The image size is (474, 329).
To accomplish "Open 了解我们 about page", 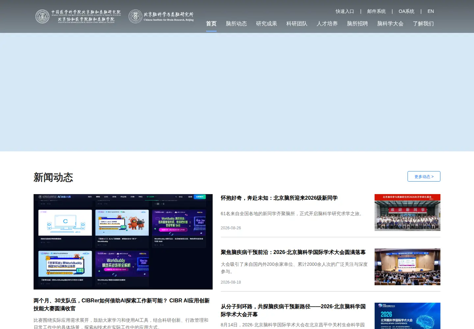I will pyautogui.click(x=423, y=24).
